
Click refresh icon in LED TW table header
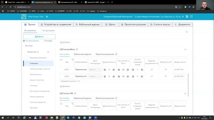[x=61, y=104]
